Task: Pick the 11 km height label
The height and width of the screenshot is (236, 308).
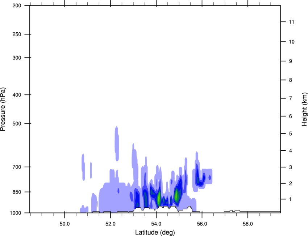Action: tap(291, 22)
